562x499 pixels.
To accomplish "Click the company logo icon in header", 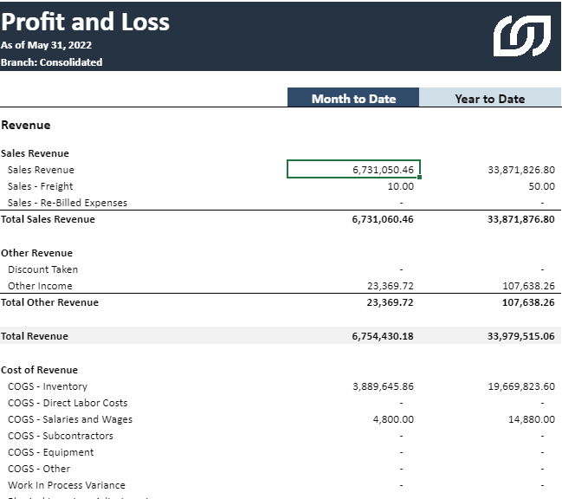I will point(521,36).
